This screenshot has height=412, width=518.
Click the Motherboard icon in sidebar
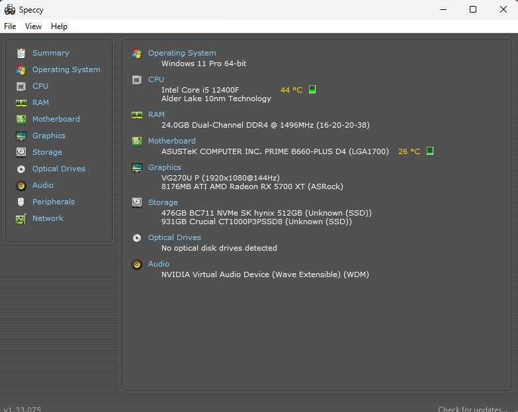pos(21,119)
